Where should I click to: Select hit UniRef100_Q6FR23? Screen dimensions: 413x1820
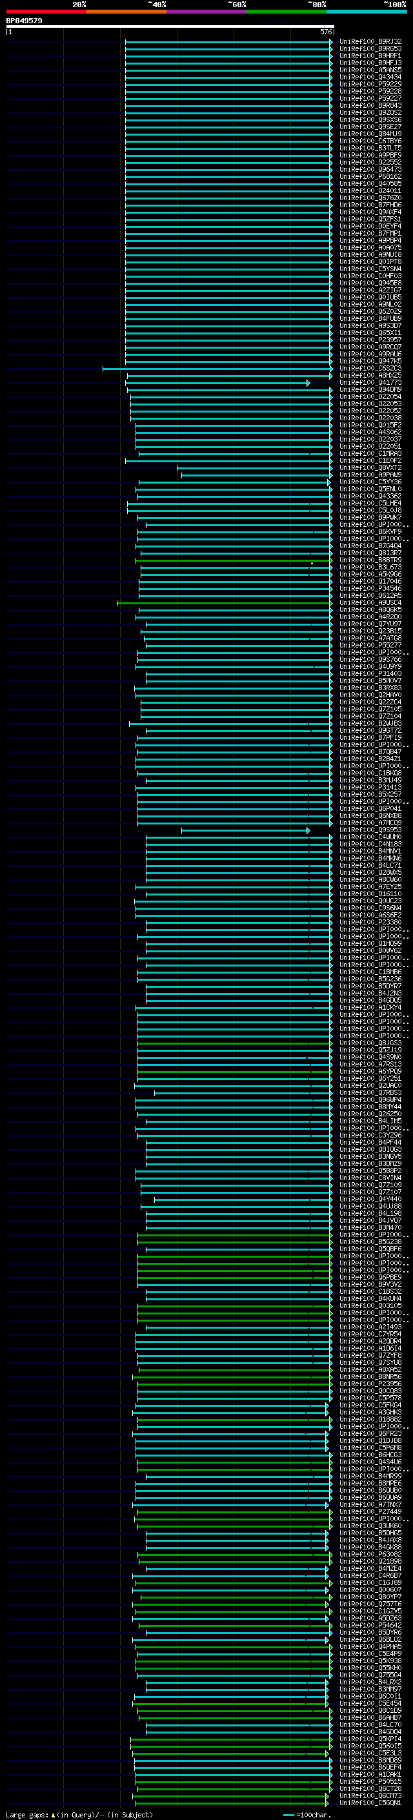(370, 1433)
